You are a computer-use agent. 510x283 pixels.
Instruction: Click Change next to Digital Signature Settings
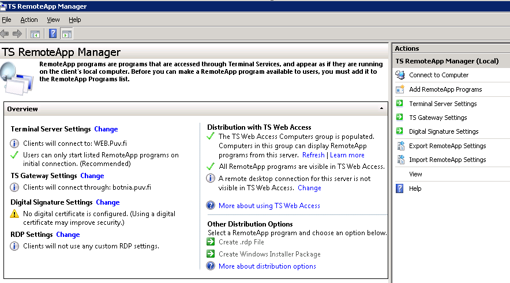tap(108, 202)
